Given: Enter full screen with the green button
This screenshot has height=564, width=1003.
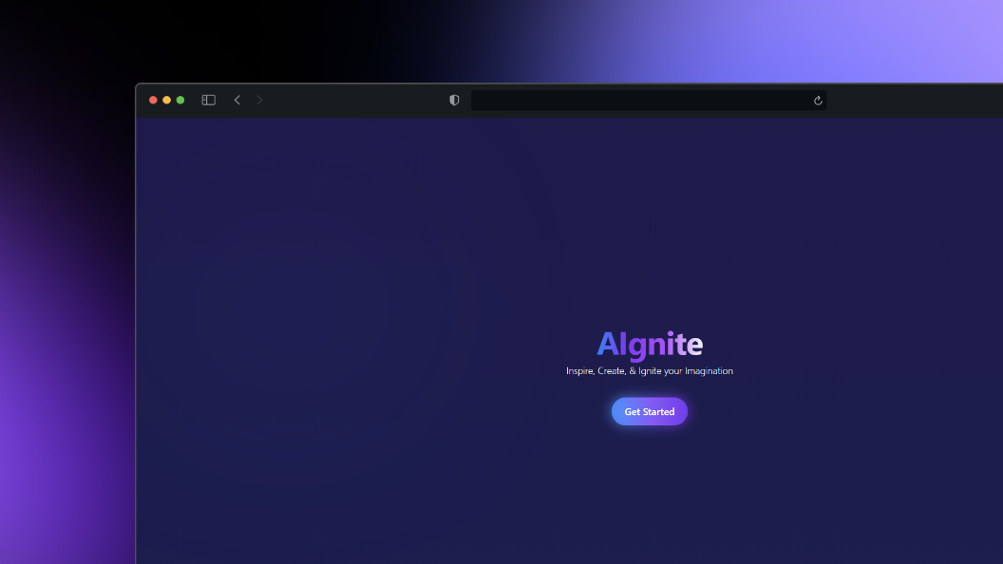Looking at the screenshot, I should tap(180, 100).
